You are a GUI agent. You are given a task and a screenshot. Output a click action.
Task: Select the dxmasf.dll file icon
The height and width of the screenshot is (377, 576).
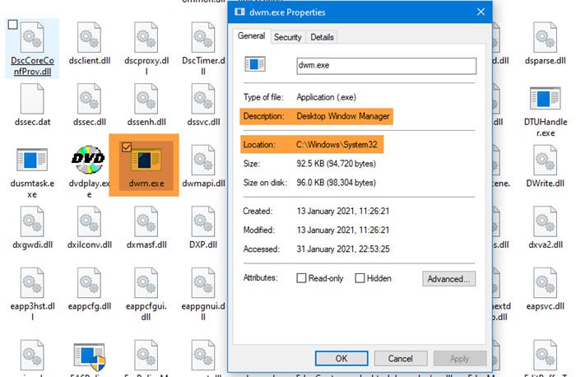click(x=146, y=221)
